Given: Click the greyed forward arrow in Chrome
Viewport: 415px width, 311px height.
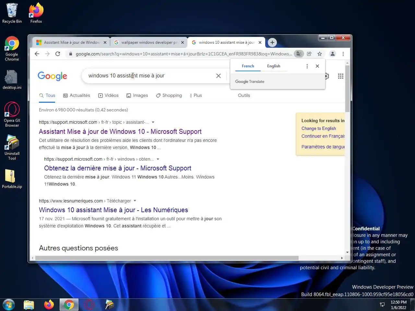Looking at the screenshot, I should pos(47,54).
